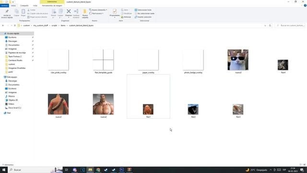This screenshot has width=307, height=173.
Task: Open the Archivo tab
Action: click(4, 6)
